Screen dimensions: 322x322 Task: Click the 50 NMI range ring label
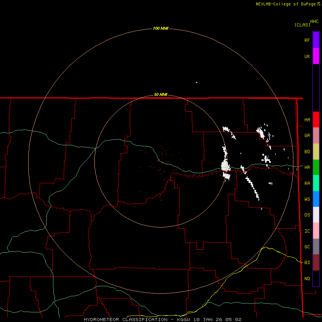click(161, 94)
